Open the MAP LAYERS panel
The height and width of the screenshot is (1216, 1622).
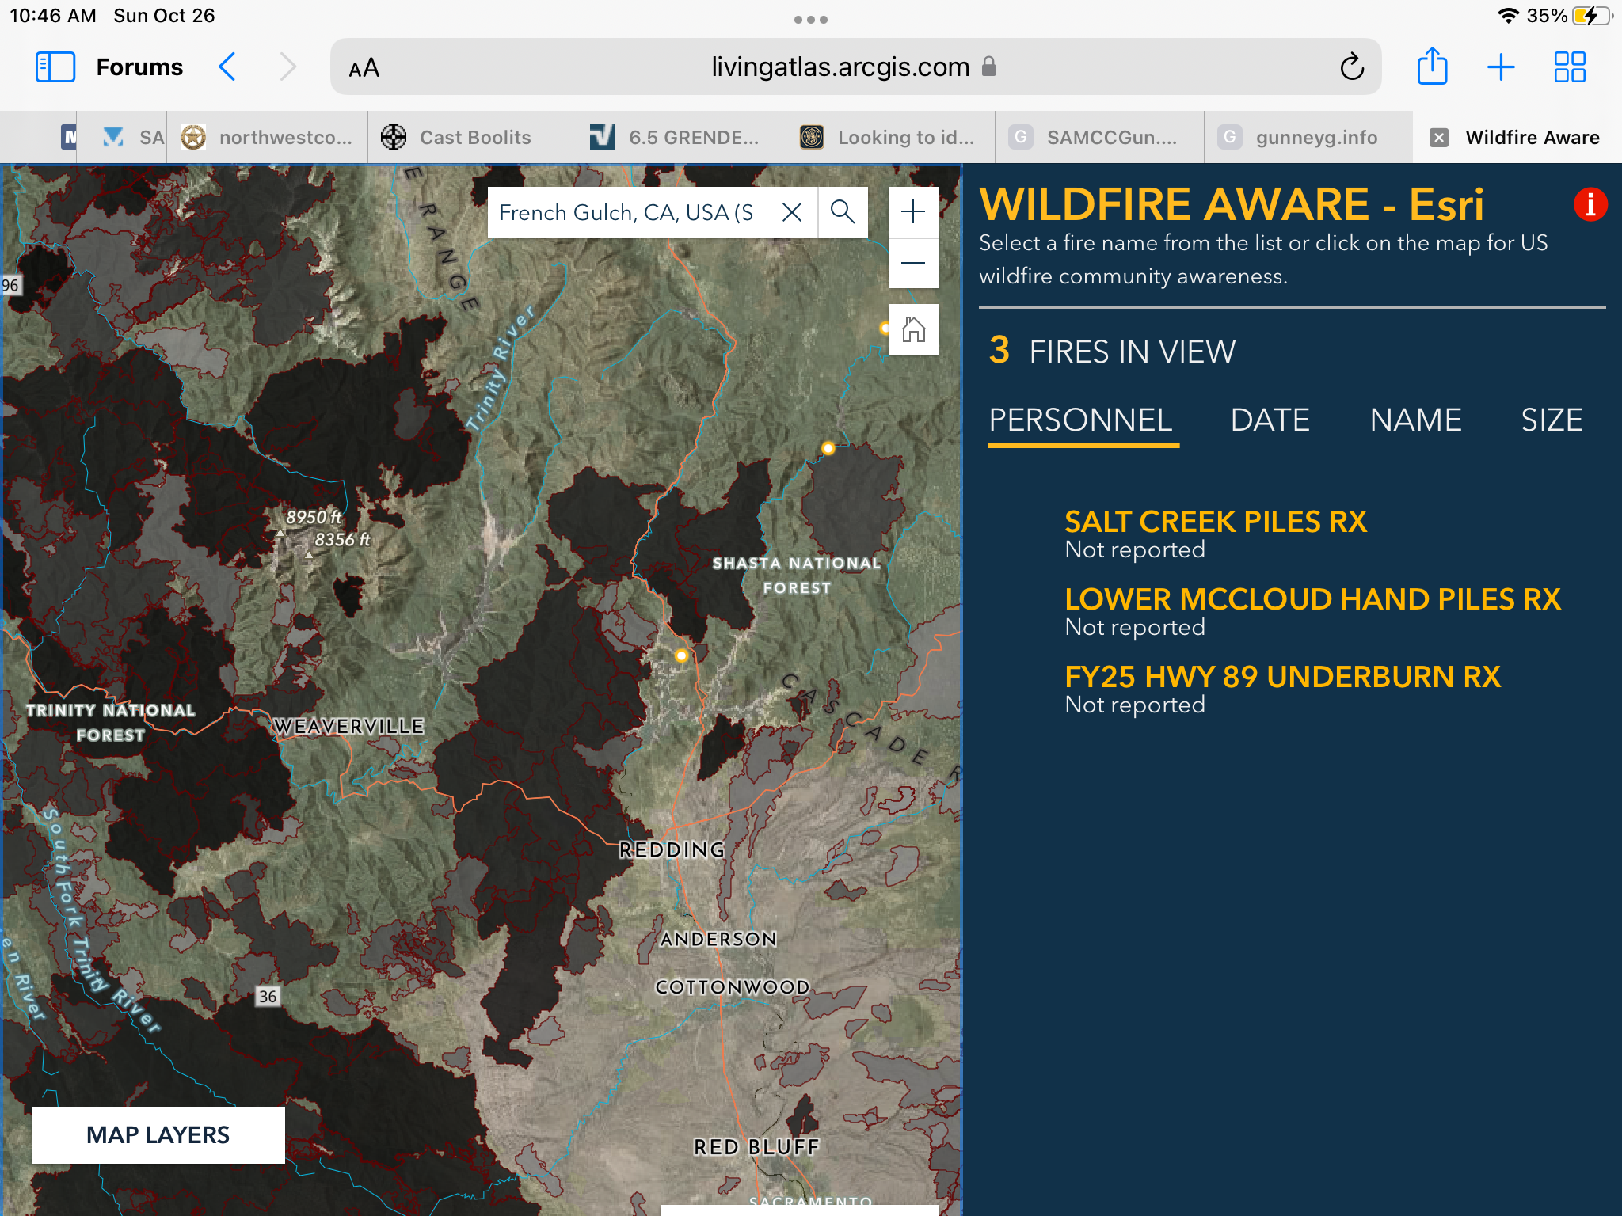point(158,1134)
